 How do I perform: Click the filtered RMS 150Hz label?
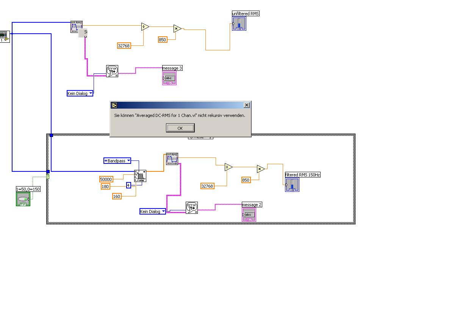303,175
